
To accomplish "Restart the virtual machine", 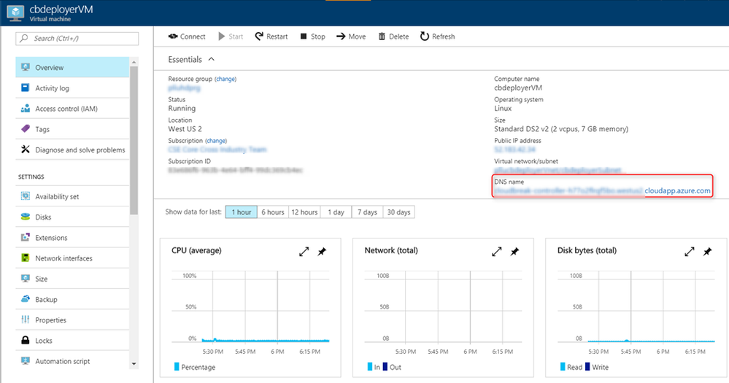I will click(271, 36).
